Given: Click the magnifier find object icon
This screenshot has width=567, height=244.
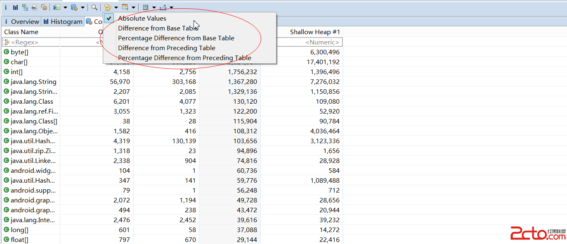Looking at the screenshot, I should click(94, 7).
